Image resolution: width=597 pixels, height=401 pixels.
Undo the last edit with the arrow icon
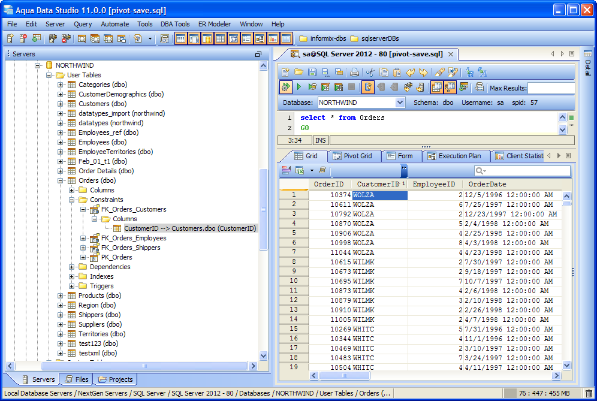[x=411, y=72]
